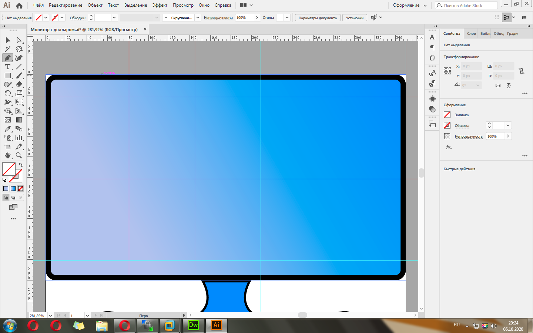Click the Параметры документа button

(318, 18)
